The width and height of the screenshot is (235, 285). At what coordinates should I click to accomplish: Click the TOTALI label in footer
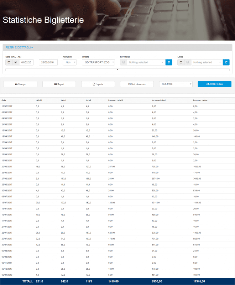28,281
